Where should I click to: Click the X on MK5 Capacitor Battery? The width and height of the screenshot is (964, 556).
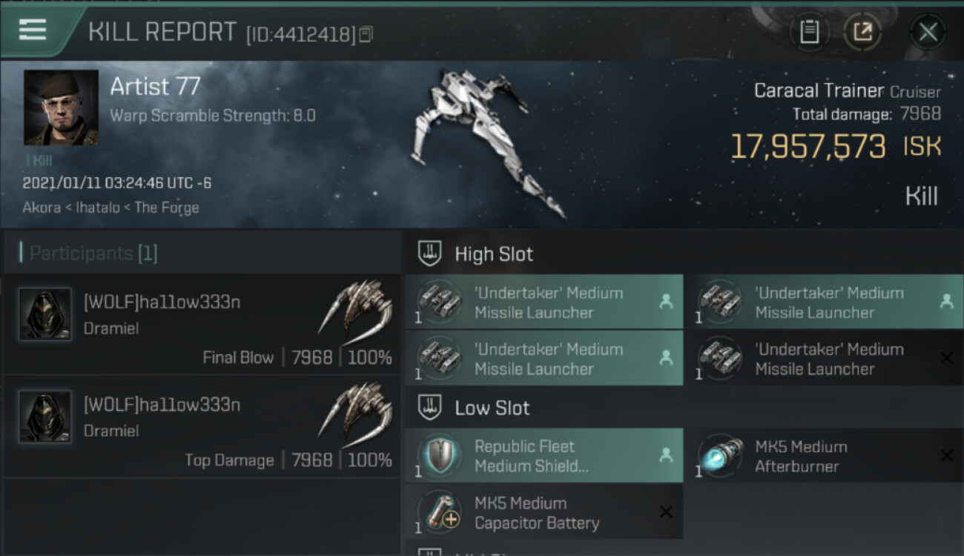click(x=665, y=512)
